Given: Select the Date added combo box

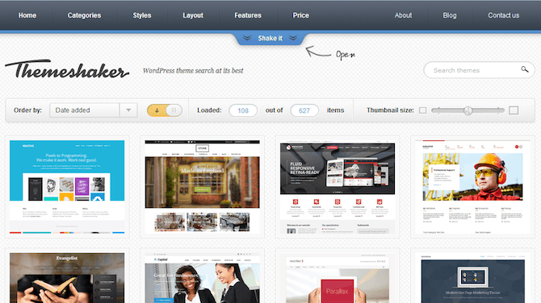Looking at the screenshot, I should coord(94,110).
